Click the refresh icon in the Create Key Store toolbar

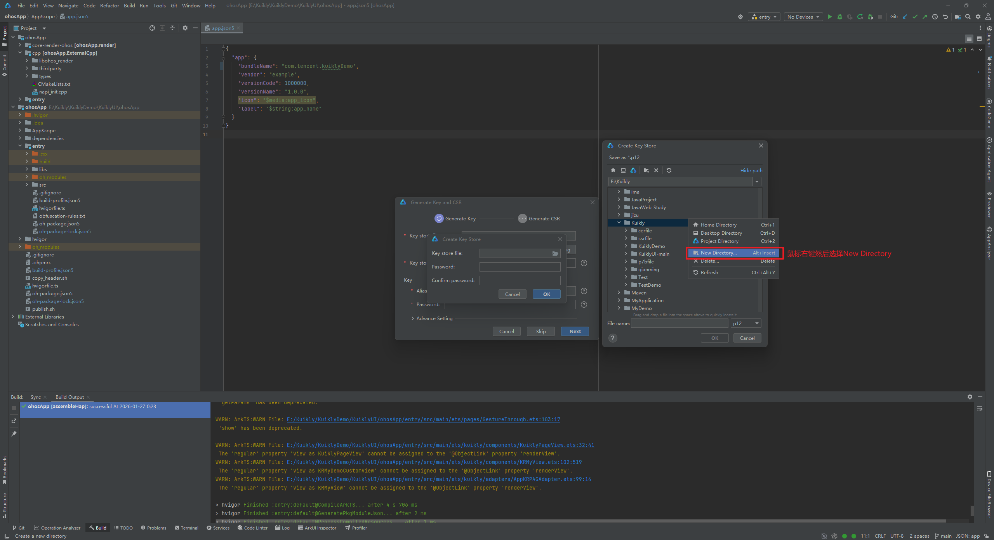[669, 170]
